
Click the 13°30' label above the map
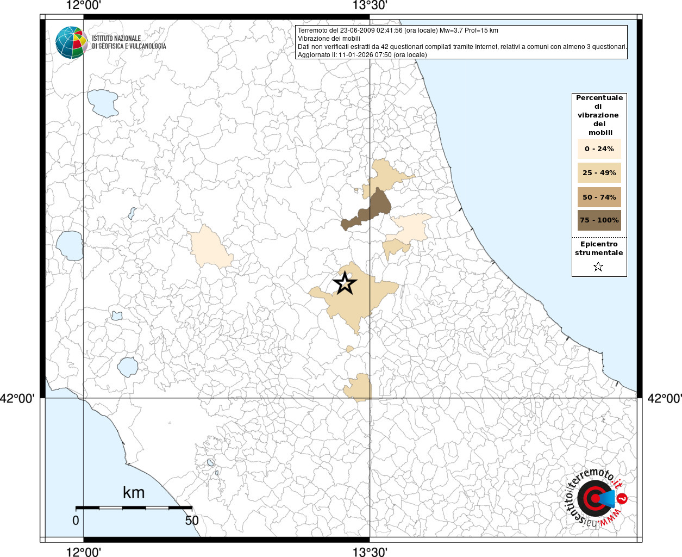(370, 6)
